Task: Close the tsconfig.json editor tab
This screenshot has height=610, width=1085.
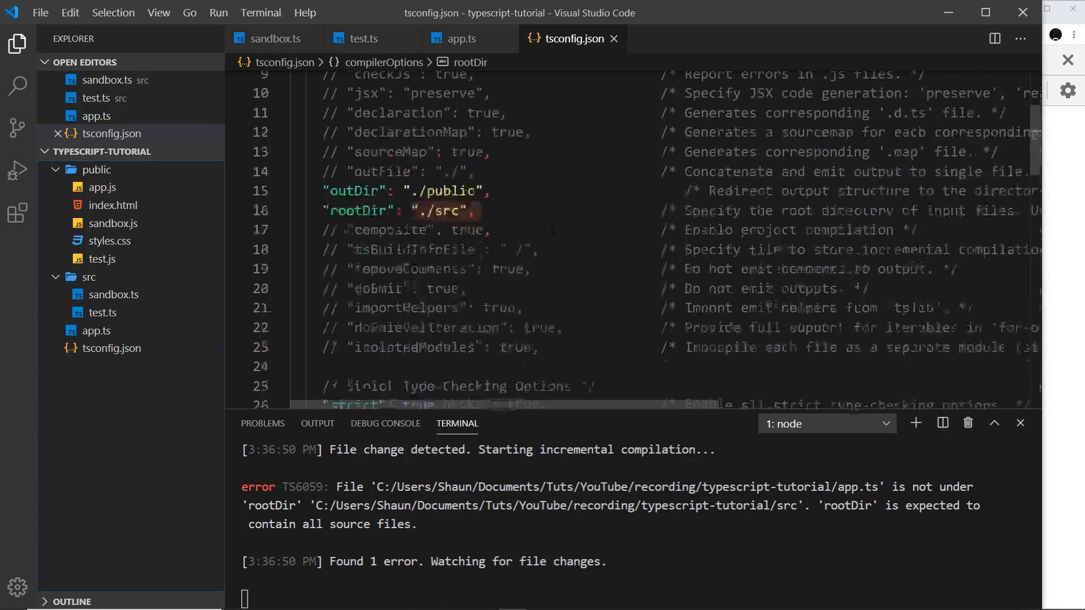Action: [614, 38]
